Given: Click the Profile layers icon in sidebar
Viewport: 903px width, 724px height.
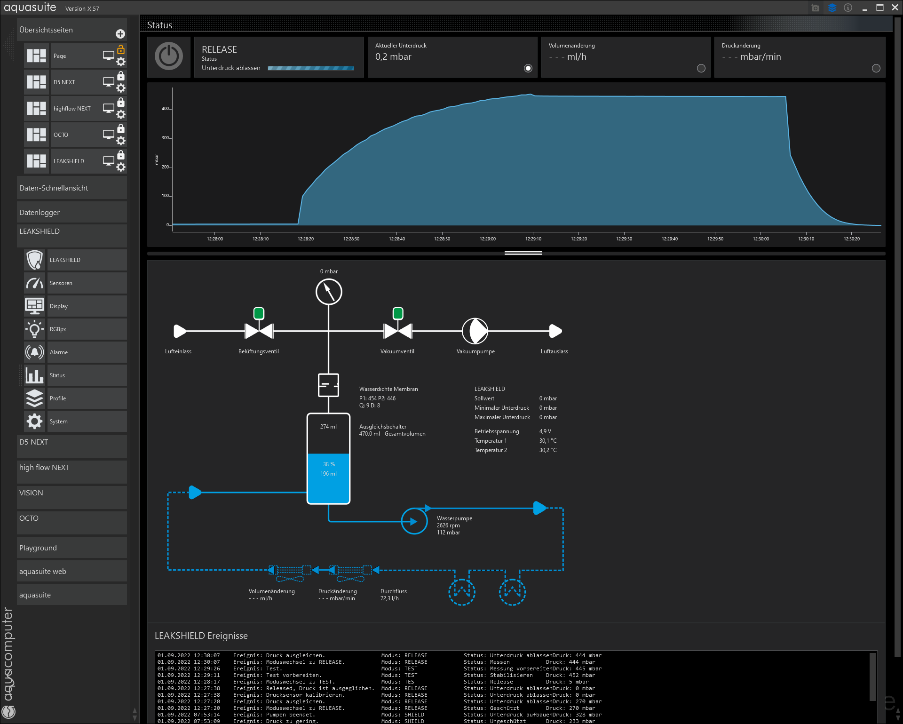Looking at the screenshot, I should (x=34, y=398).
